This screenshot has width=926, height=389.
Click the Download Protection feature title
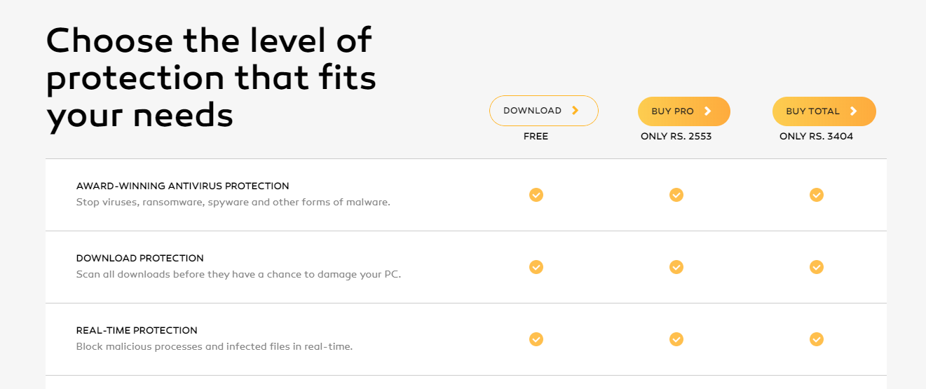point(140,259)
